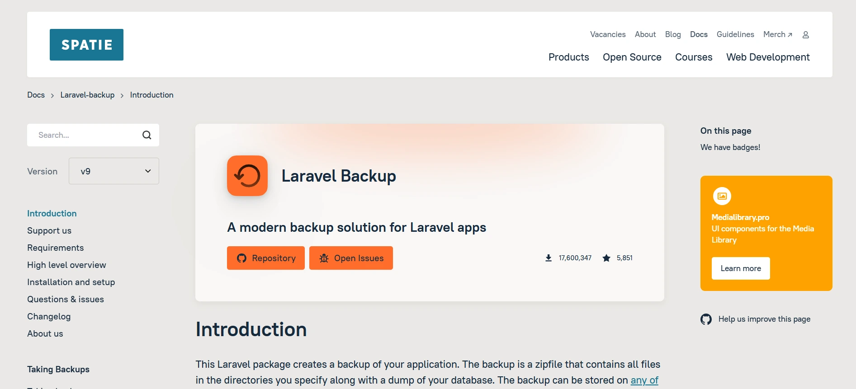Open Support us sidebar page
Viewport: 856px width, 389px height.
(49, 230)
